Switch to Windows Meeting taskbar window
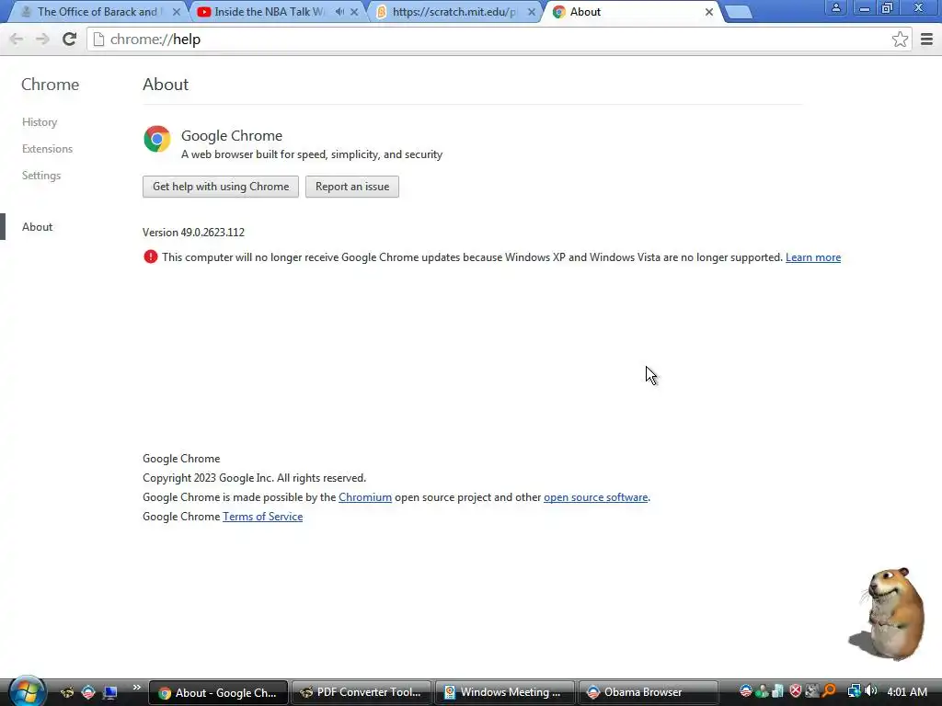942x706 pixels. [505, 692]
